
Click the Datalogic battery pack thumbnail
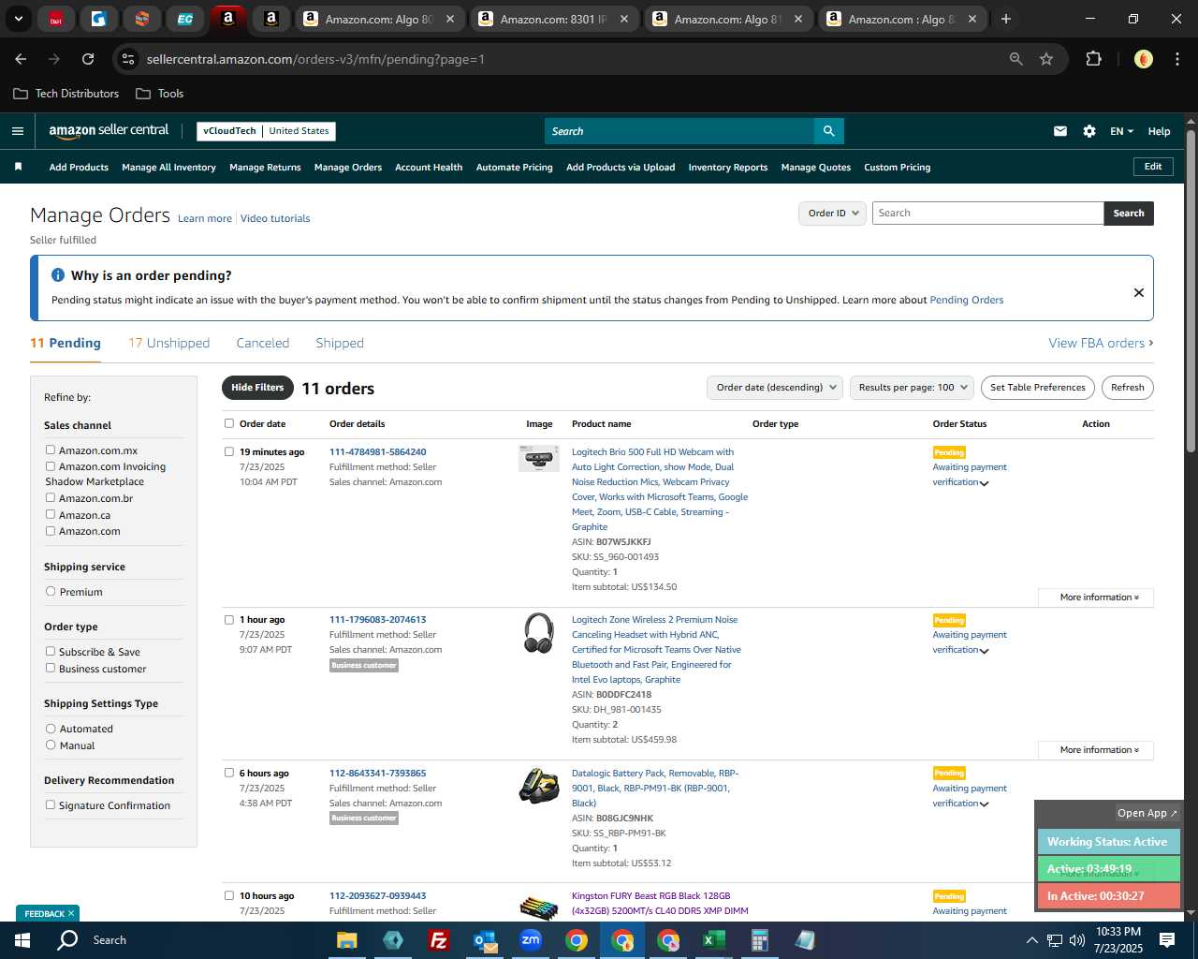(x=538, y=786)
